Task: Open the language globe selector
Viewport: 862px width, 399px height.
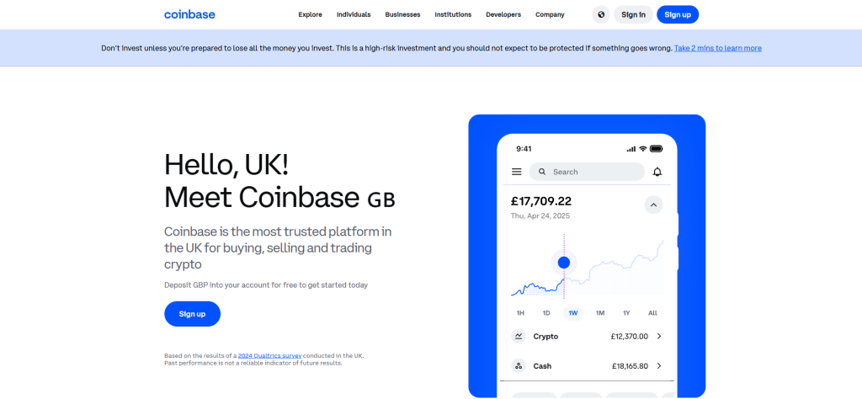Action: (x=601, y=14)
